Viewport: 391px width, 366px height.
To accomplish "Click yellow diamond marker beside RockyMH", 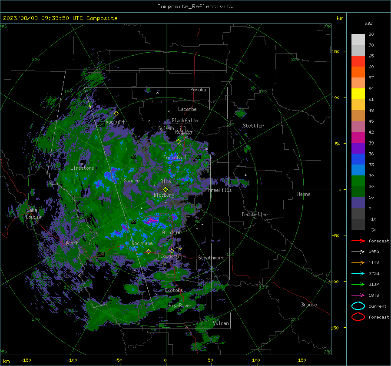I will (x=116, y=114).
